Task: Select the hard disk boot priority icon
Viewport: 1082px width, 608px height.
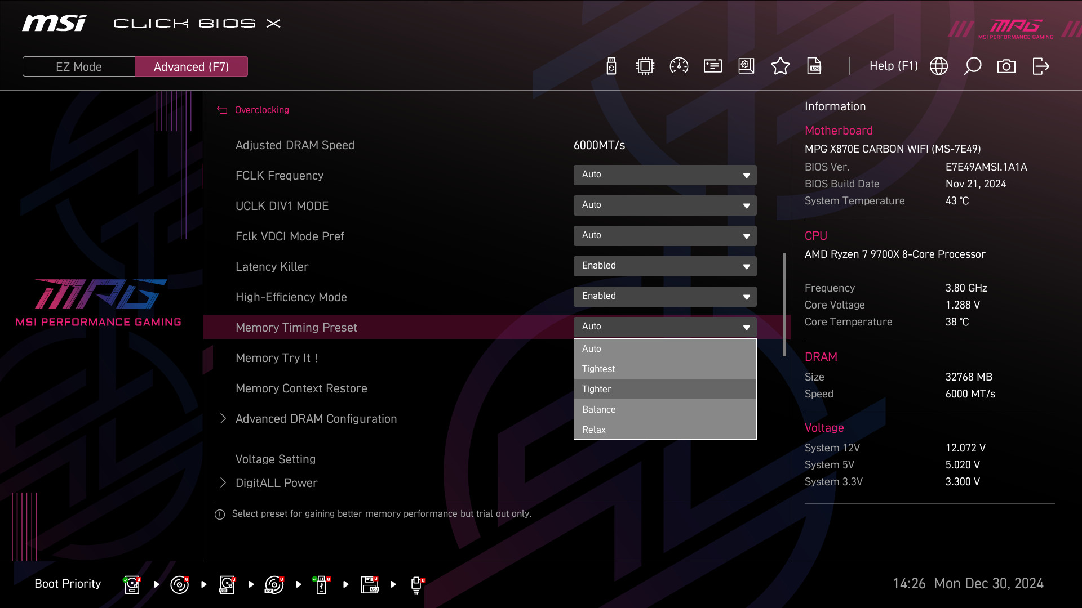Action: [x=132, y=585]
